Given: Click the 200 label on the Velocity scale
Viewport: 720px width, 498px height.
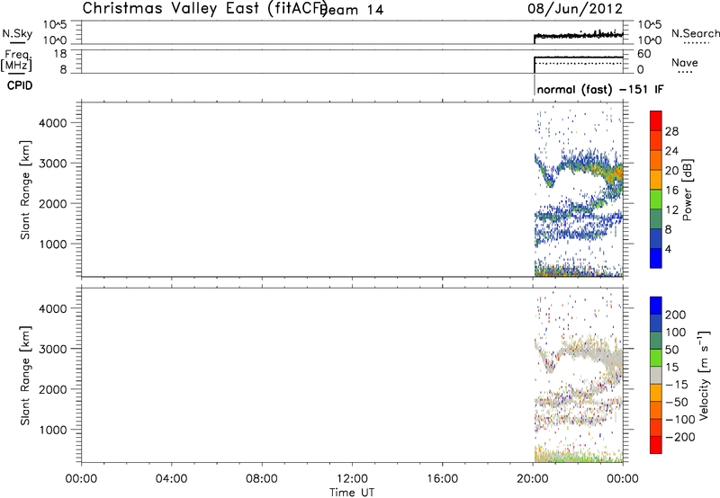Looking at the screenshot, I should pyautogui.click(x=675, y=315).
